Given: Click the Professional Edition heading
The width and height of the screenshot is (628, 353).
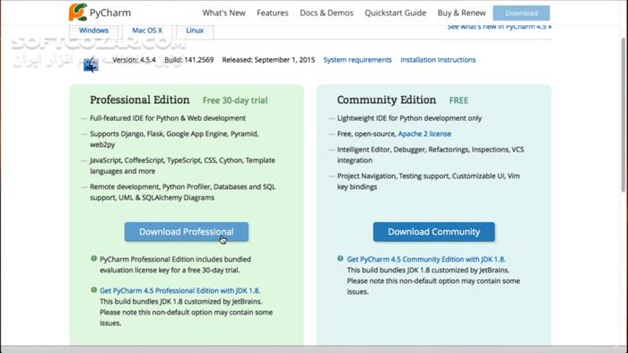Looking at the screenshot, I should click(140, 99).
